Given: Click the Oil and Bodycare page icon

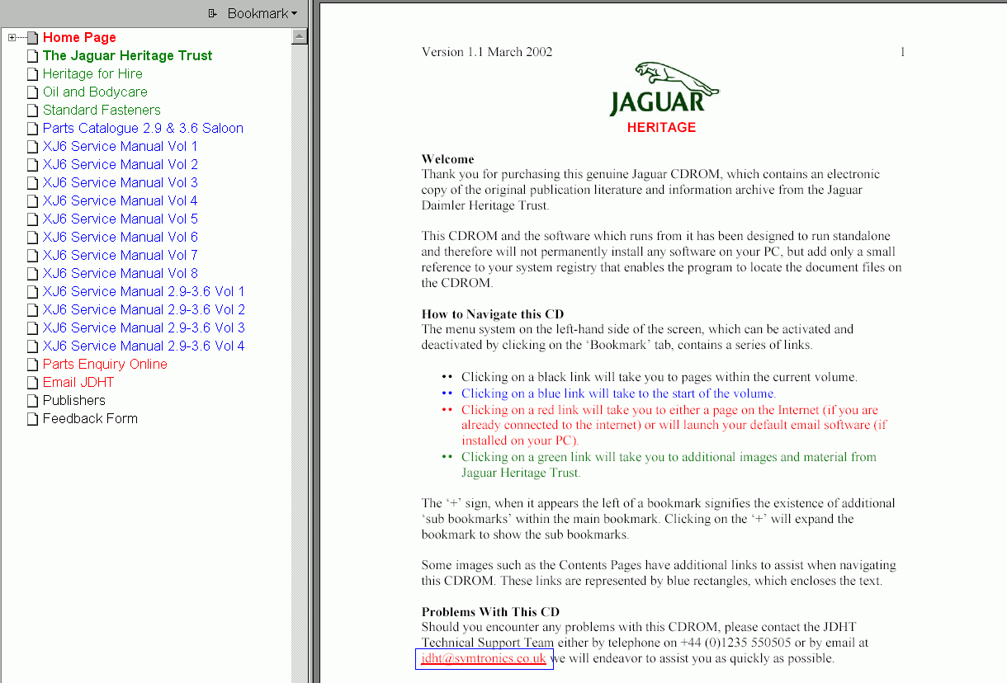Looking at the screenshot, I should (x=32, y=92).
